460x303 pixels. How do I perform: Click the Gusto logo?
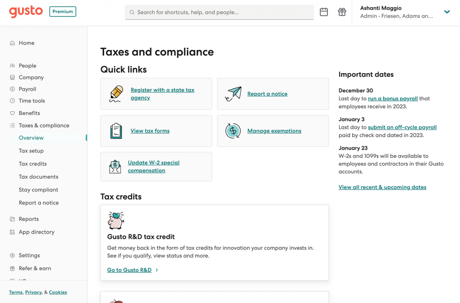tap(26, 12)
